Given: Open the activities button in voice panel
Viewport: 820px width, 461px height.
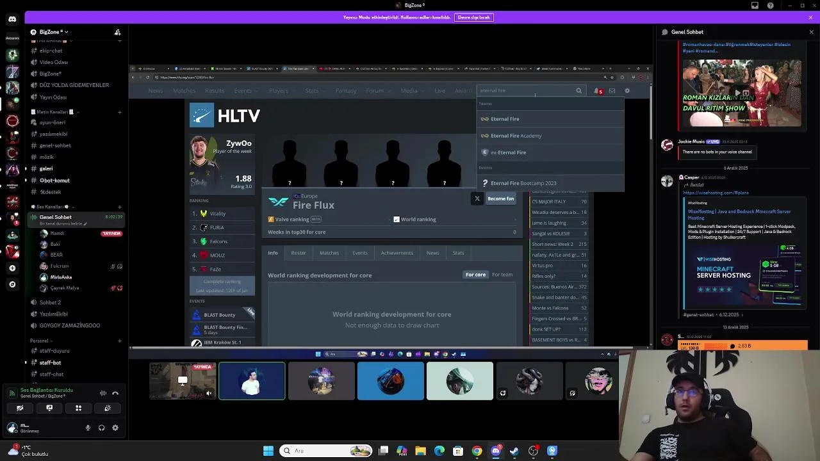Looking at the screenshot, I should pos(78,408).
